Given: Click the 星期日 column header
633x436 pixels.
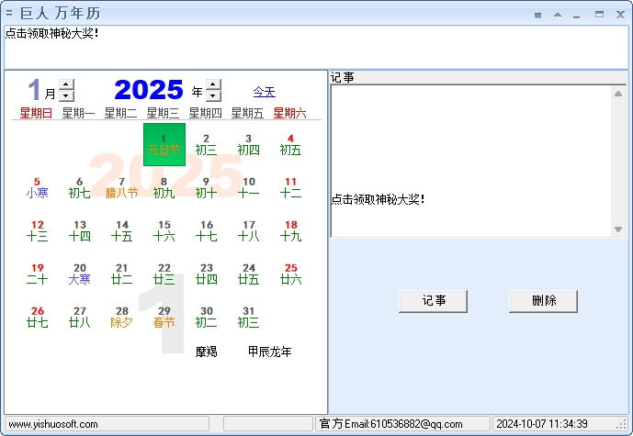Looking at the screenshot, I should pos(37,113).
